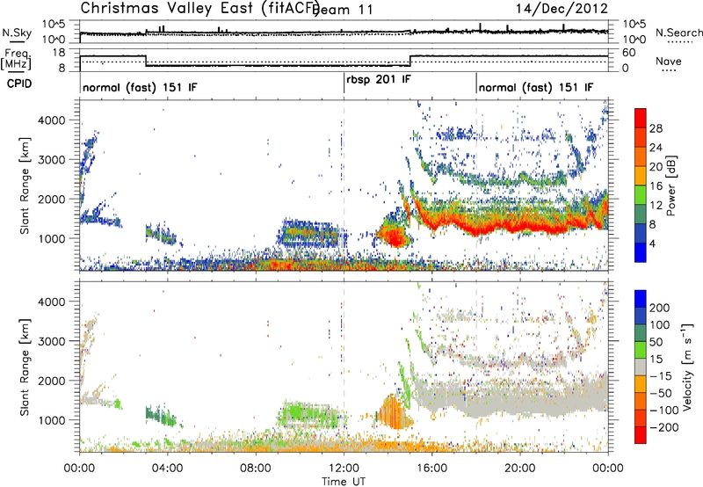
Task: Select the 'Beam 11' label
Action: [x=343, y=10]
